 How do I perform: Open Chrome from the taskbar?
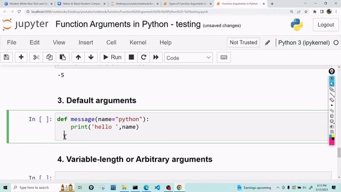179,187
